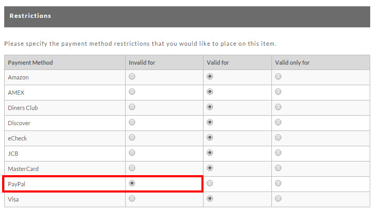Set eCheck to Invalid for

point(132,137)
